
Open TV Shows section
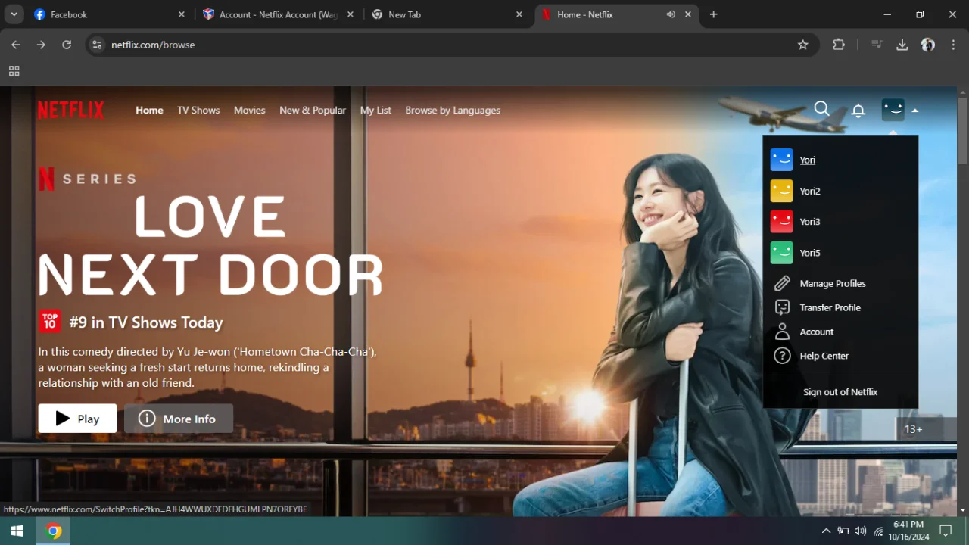(x=198, y=111)
